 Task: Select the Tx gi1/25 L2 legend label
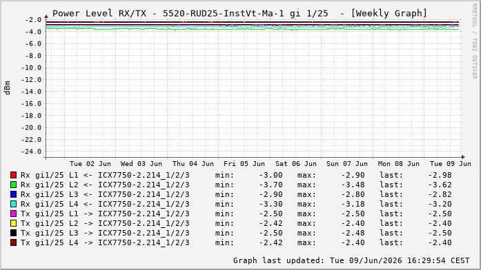pyautogui.click(x=105, y=223)
